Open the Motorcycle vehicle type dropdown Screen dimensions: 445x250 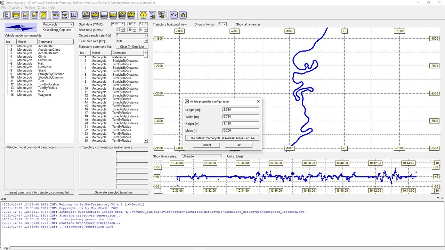coord(72,25)
